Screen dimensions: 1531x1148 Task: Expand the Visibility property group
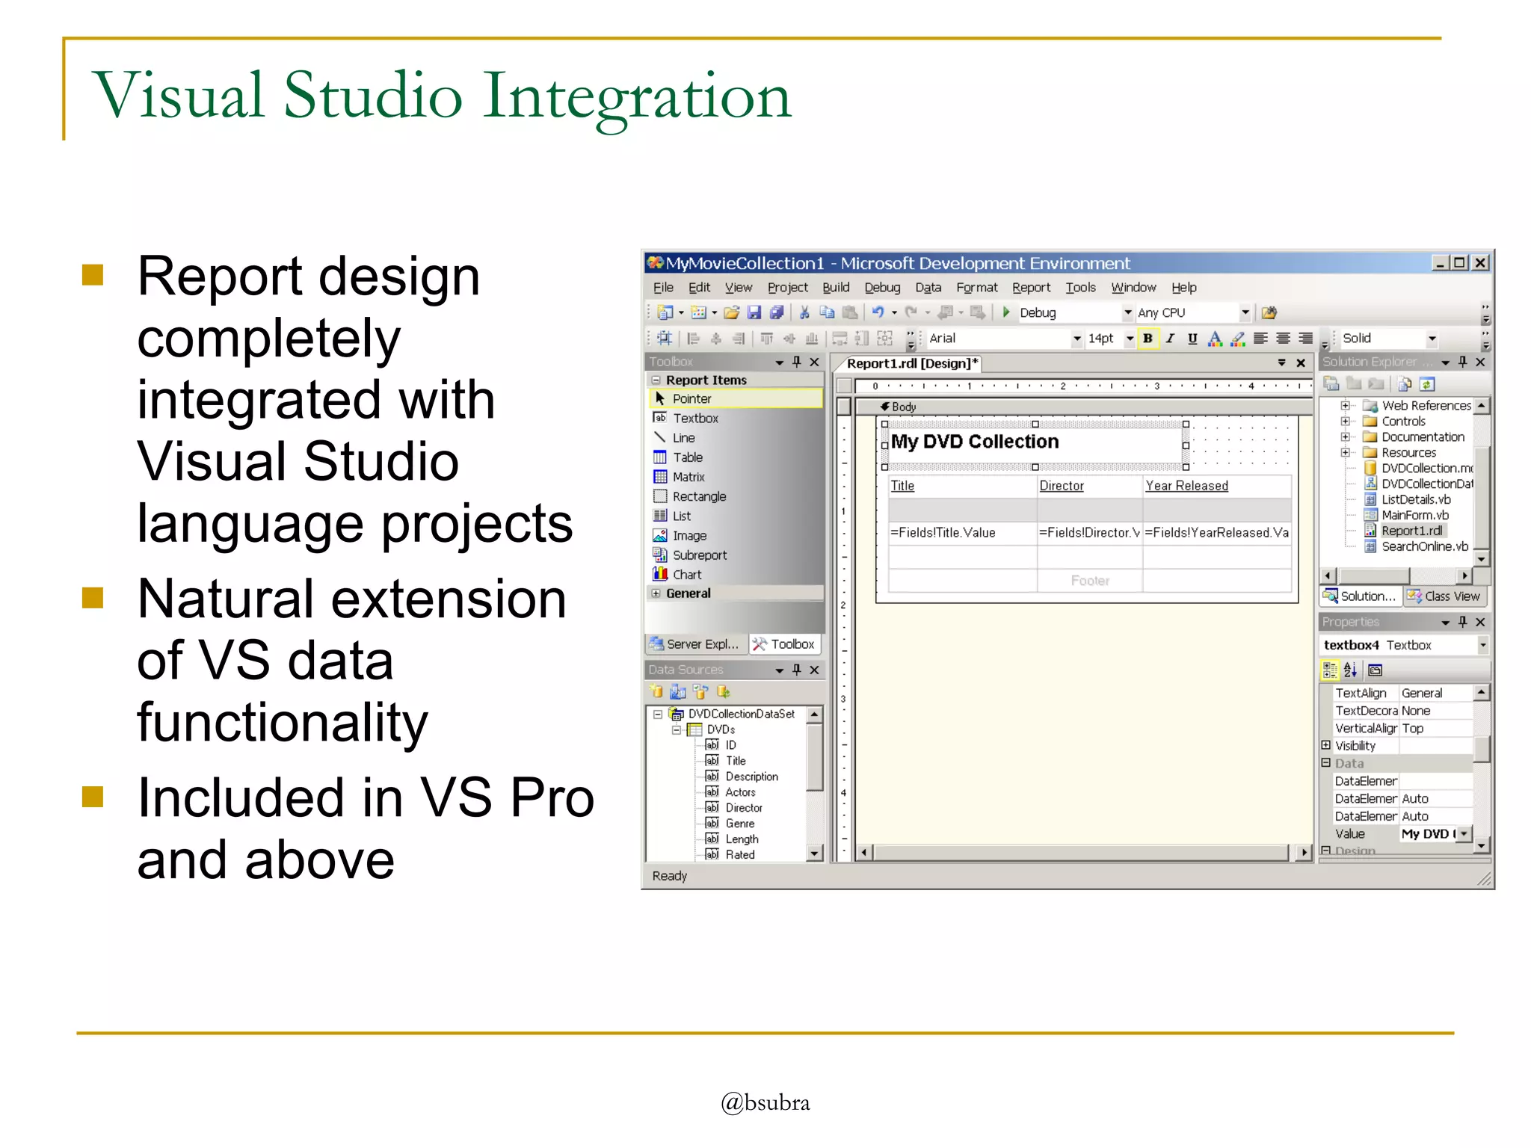click(1326, 745)
